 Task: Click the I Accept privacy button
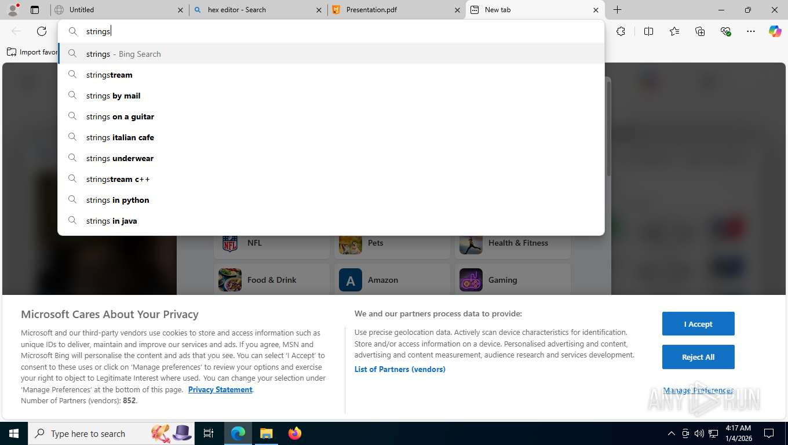coord(698,324)
